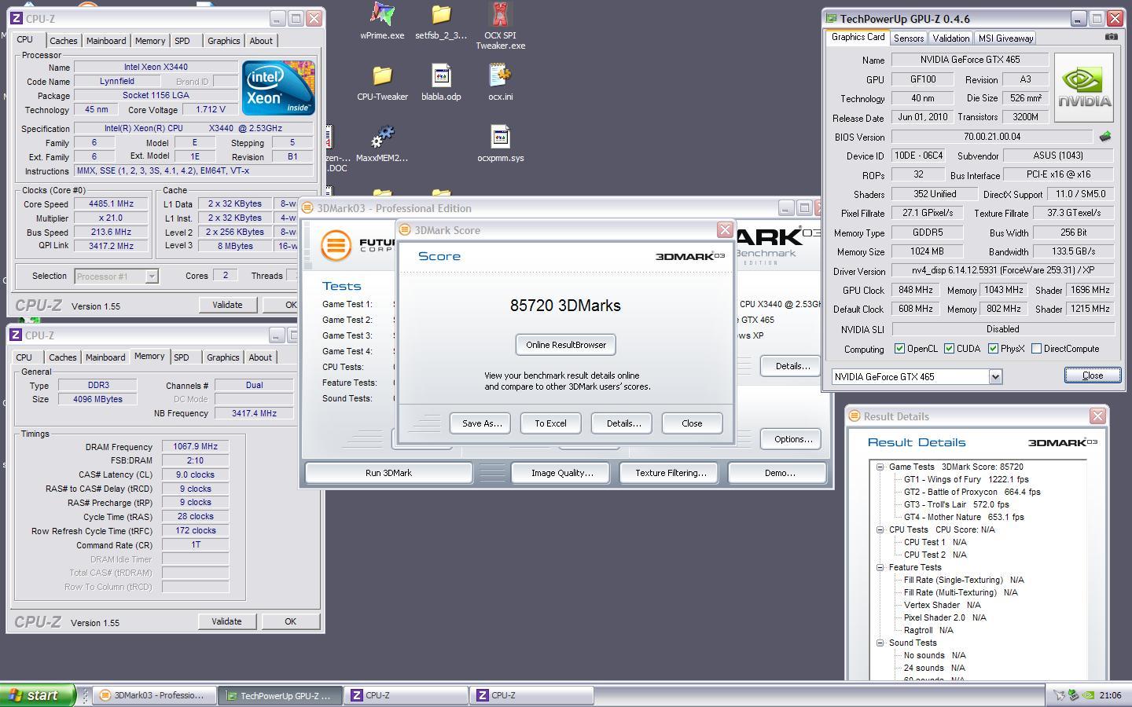Open Windows Start menu
1132x707 pixels.
[x=38, y=695]
